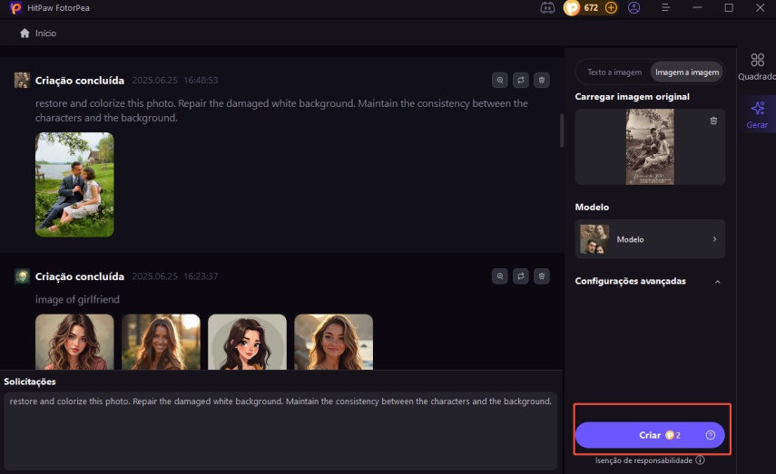Click the gold coin credits icon

[572, 8]
